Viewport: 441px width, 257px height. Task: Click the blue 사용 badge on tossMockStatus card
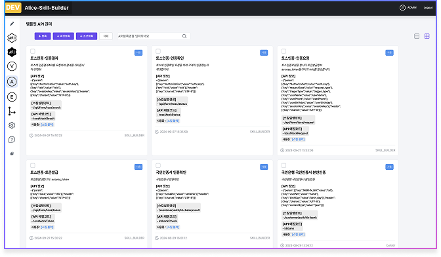pyautogui.click(x=264, y=52)
